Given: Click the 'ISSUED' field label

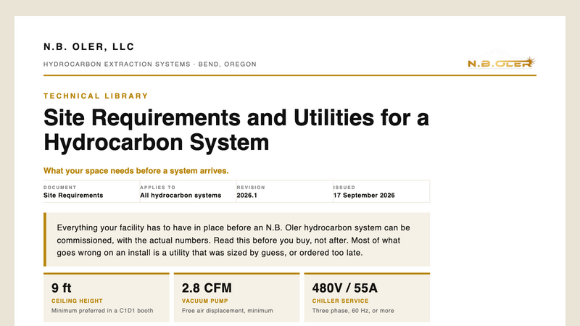Looking at the screenshot, I should (344, 188).
